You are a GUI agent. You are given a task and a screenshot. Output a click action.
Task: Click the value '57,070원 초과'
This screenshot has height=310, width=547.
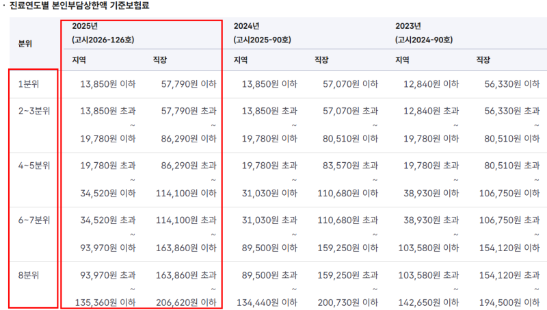coord(350,111)
